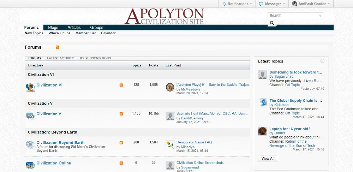This screenshot has width=353, height=172.
Task: Click Sugarrynad's avatar in Latest Topics
Action: click(262, 75)
